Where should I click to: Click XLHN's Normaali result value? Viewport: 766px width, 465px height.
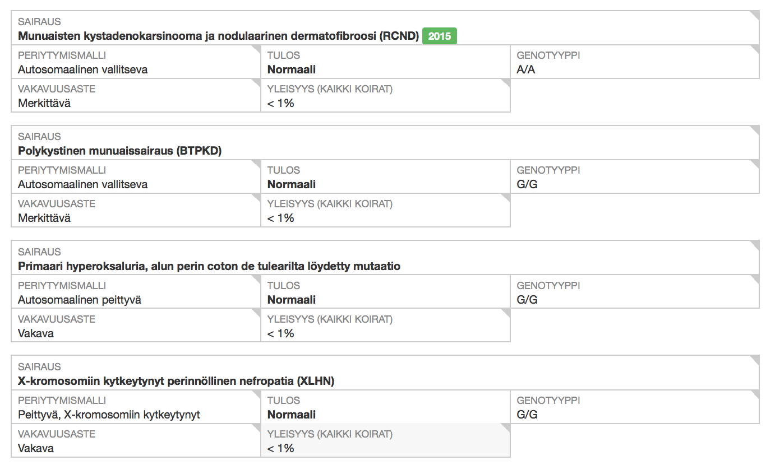tap(292, 415)
